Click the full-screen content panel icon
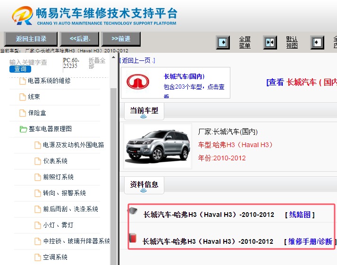 [x=317, y=42]
